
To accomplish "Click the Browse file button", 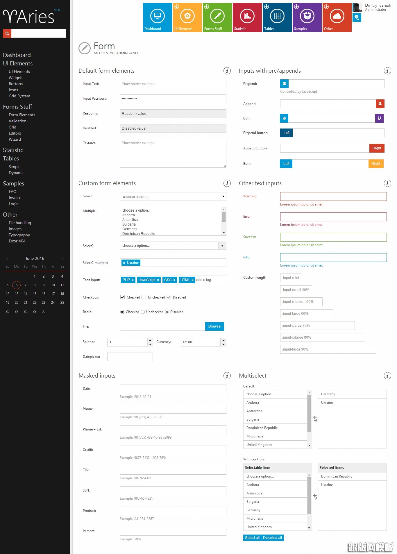I will [x=214, y=326].
